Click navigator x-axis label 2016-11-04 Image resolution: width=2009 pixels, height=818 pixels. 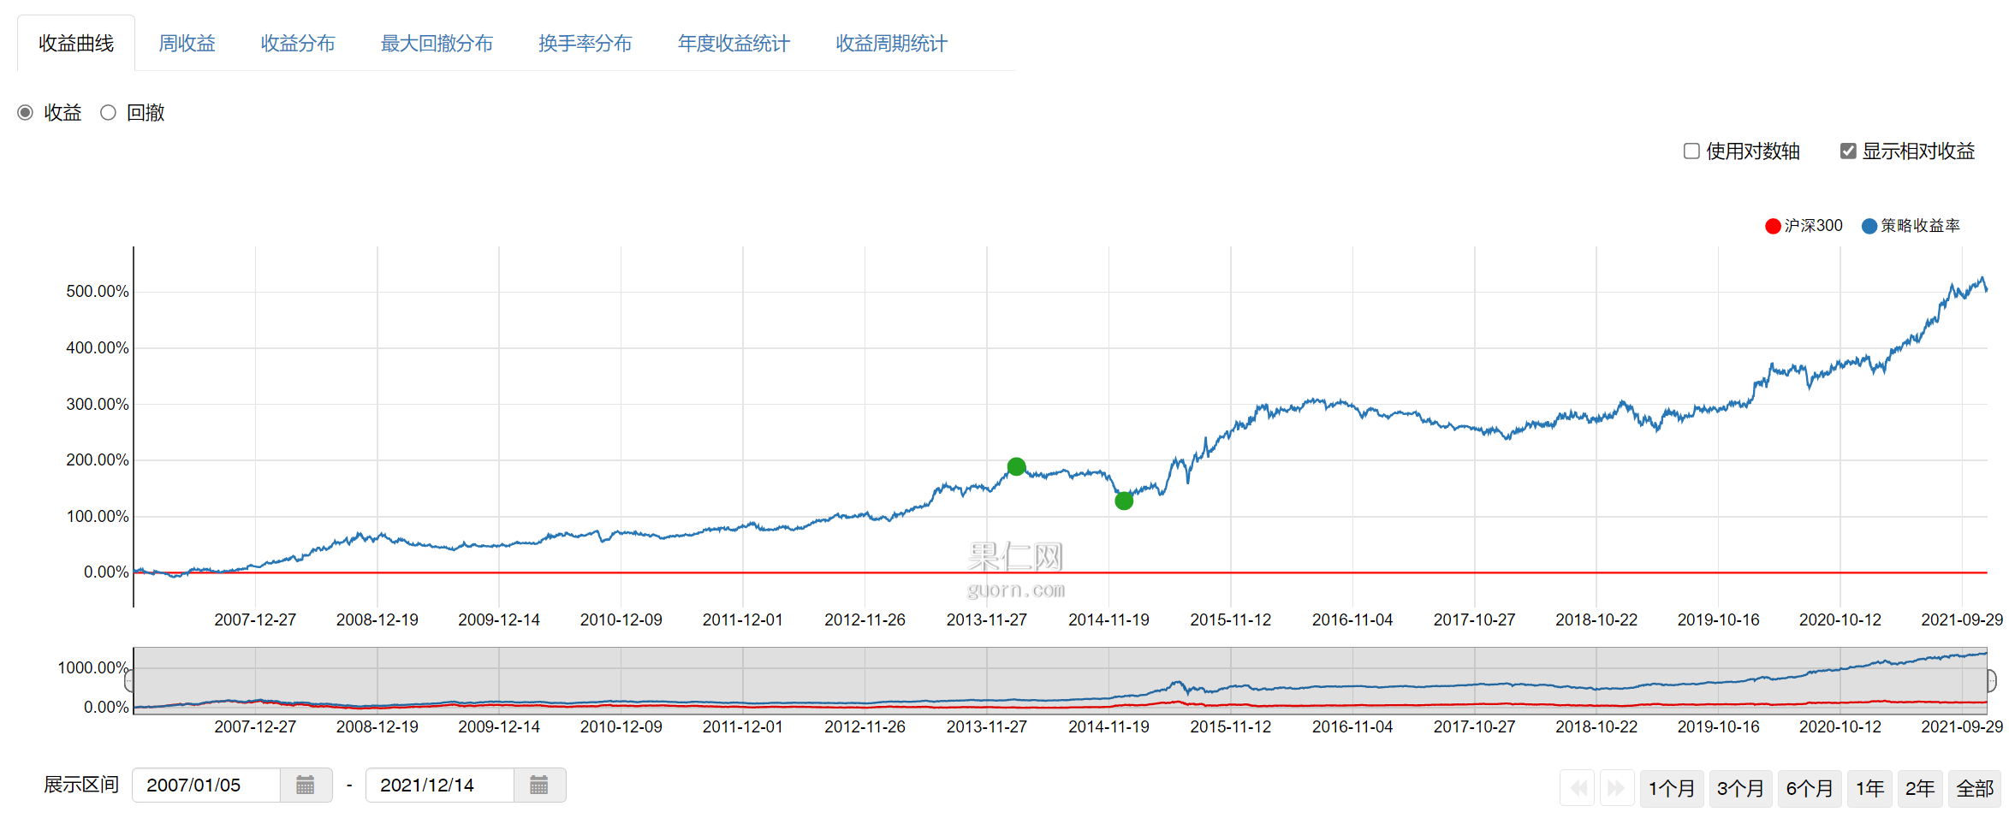coord(1352,727)
